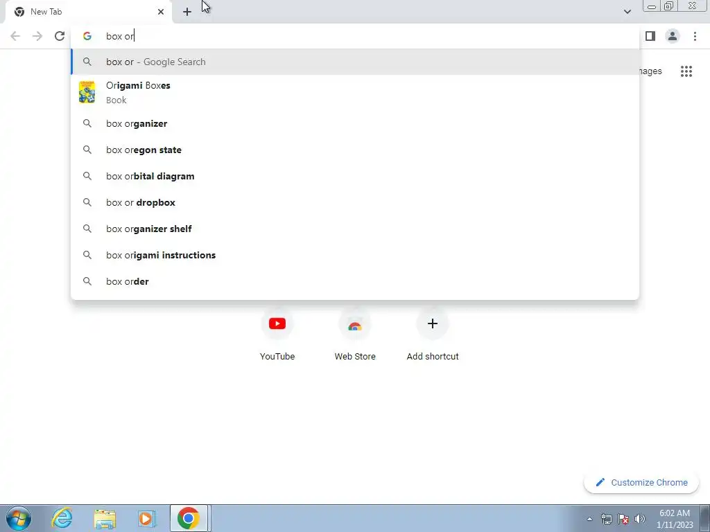Select 'box or - Google Search' suggestion
This screenshot has height=532, width=710.
[355, 62]
